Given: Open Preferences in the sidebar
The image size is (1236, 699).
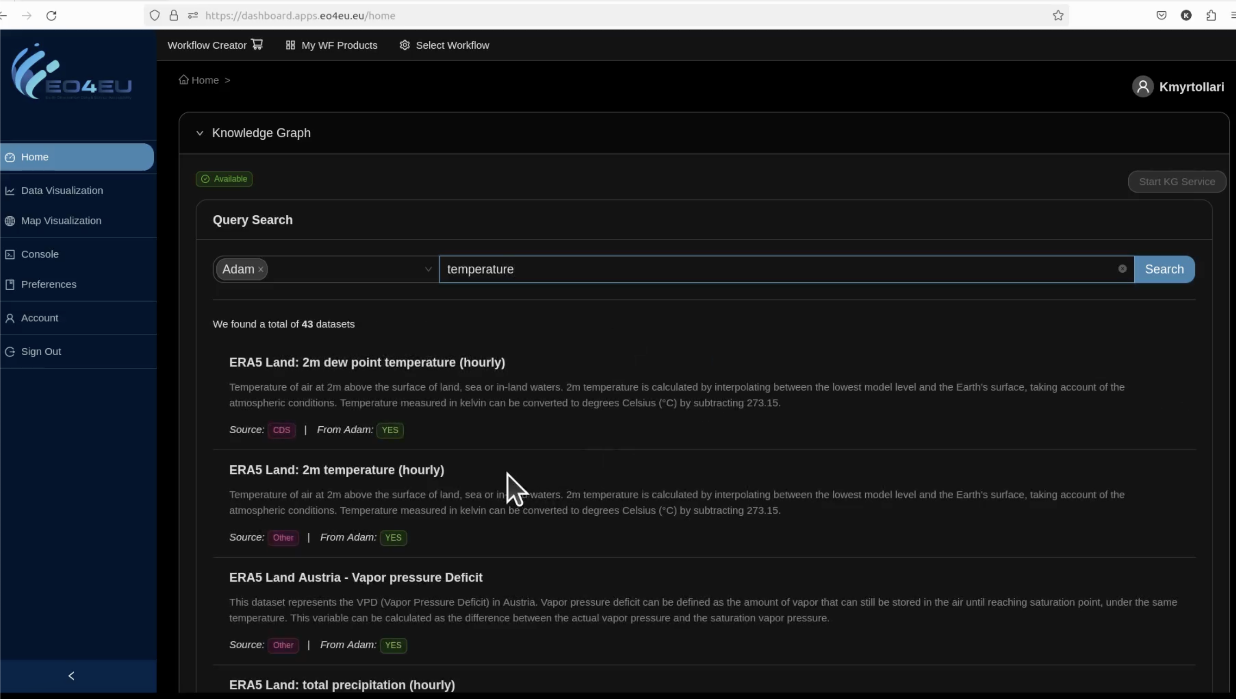Looking at the screenshot, I should 78,285.
